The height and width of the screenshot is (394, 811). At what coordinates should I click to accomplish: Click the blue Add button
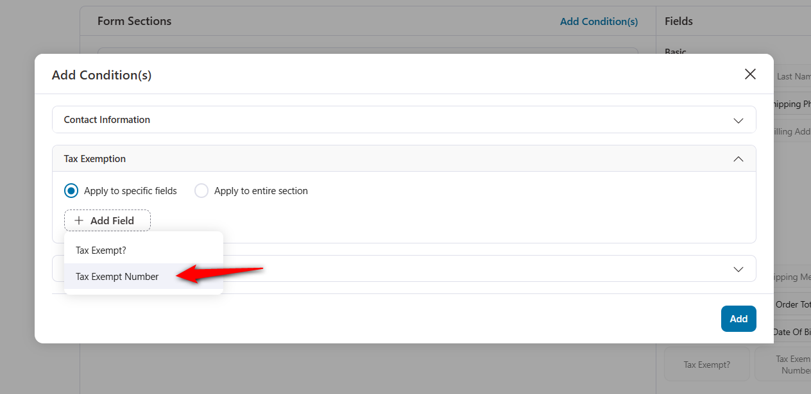[738, 318]
